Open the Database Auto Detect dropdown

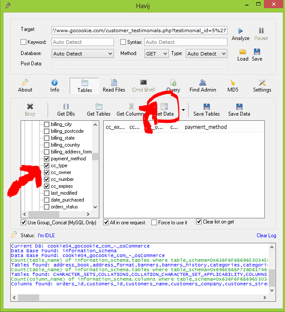tap(83, 54)
